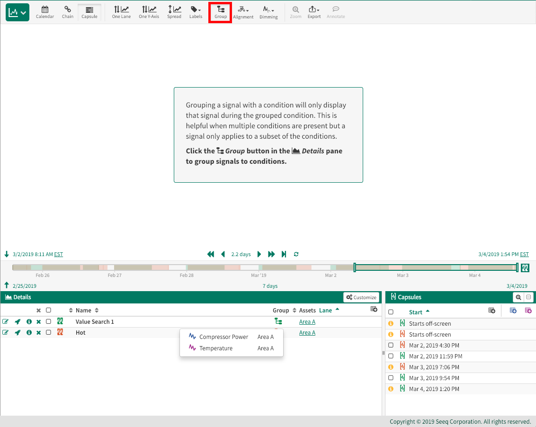This screenshot has height=427, width=536.
Task: Click the refresh icon beside the 2.2 days range
Action: (296, 254)
